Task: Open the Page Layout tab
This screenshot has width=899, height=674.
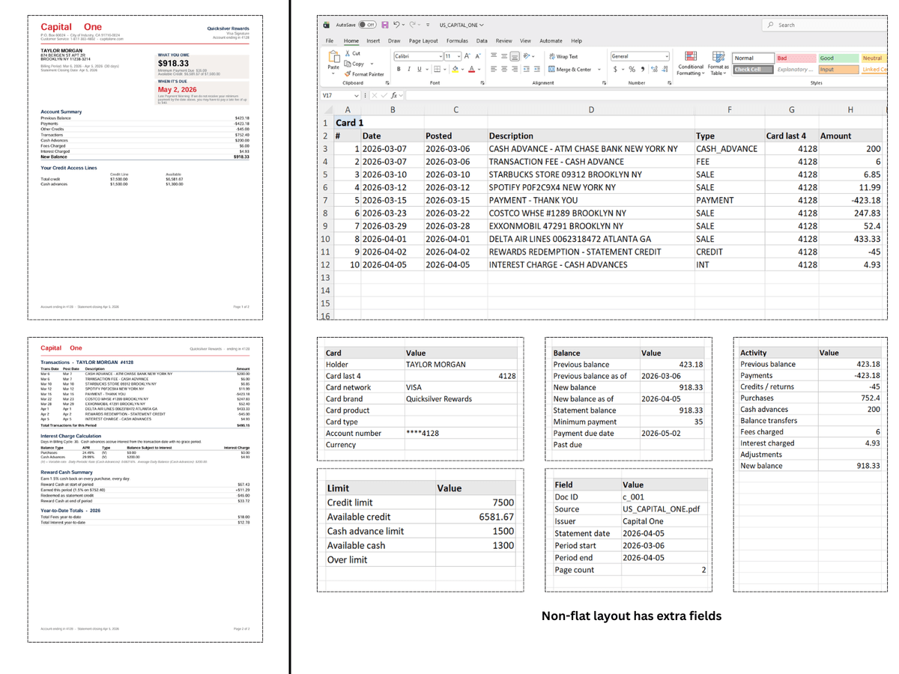Action: pos(423,40)
